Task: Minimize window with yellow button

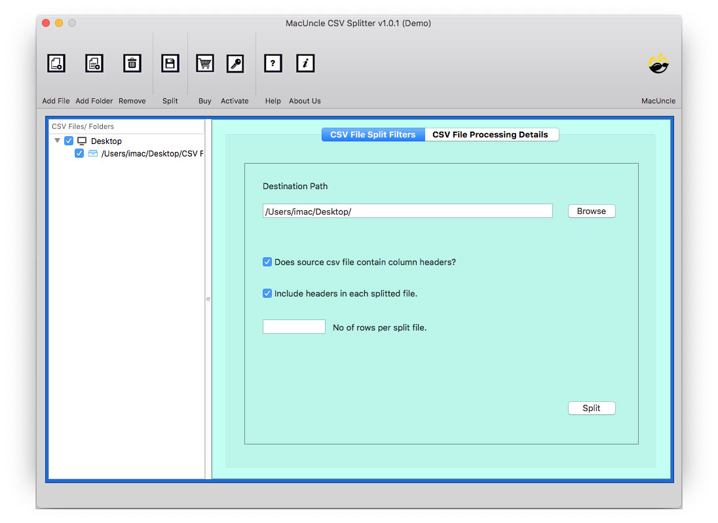Action: [x=59, y=23]
